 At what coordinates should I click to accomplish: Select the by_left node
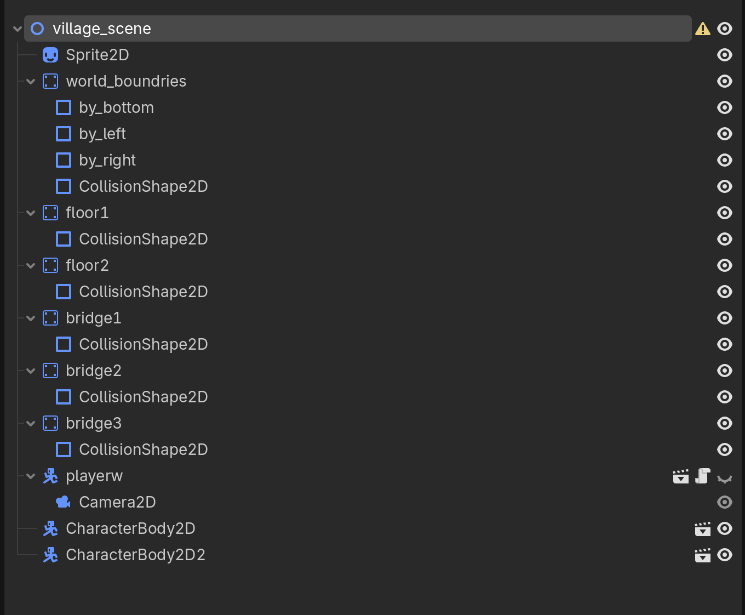tap(102, 134)
